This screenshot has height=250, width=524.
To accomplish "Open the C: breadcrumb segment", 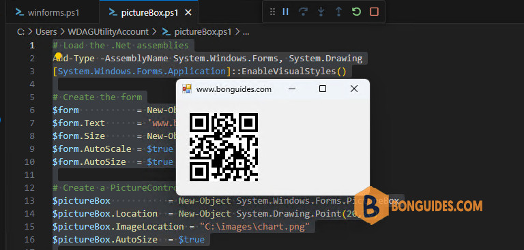I will (x=20, y=32).
